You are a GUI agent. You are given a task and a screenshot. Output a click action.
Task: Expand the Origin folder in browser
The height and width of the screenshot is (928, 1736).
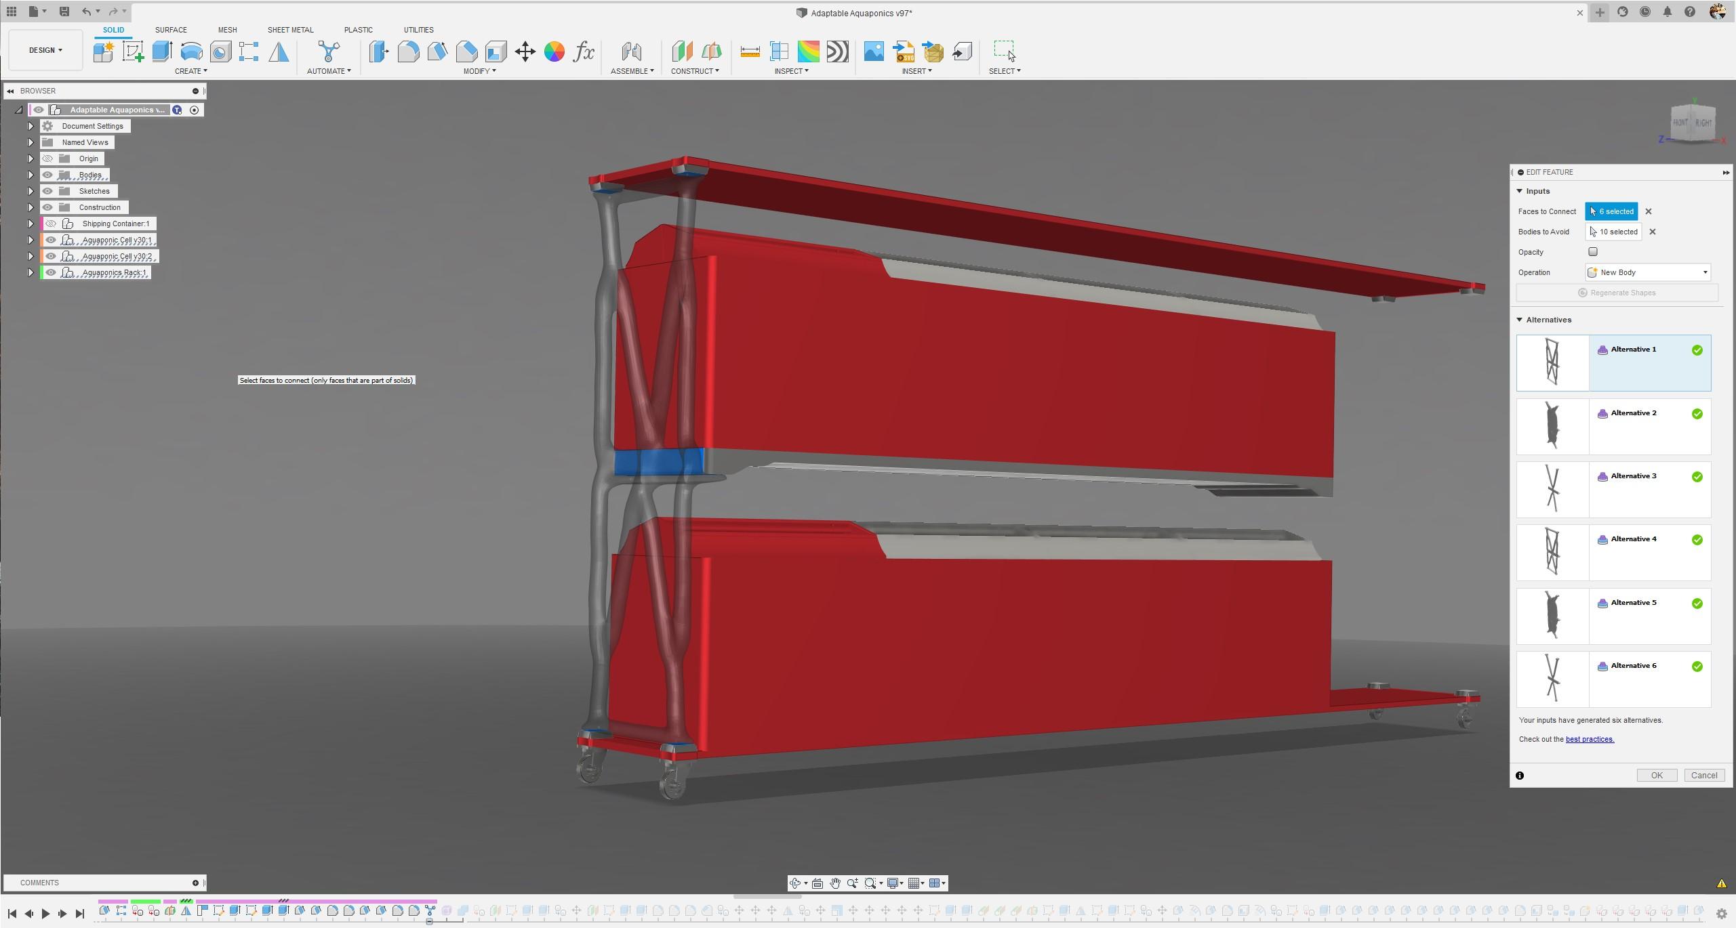pos(28,159)
